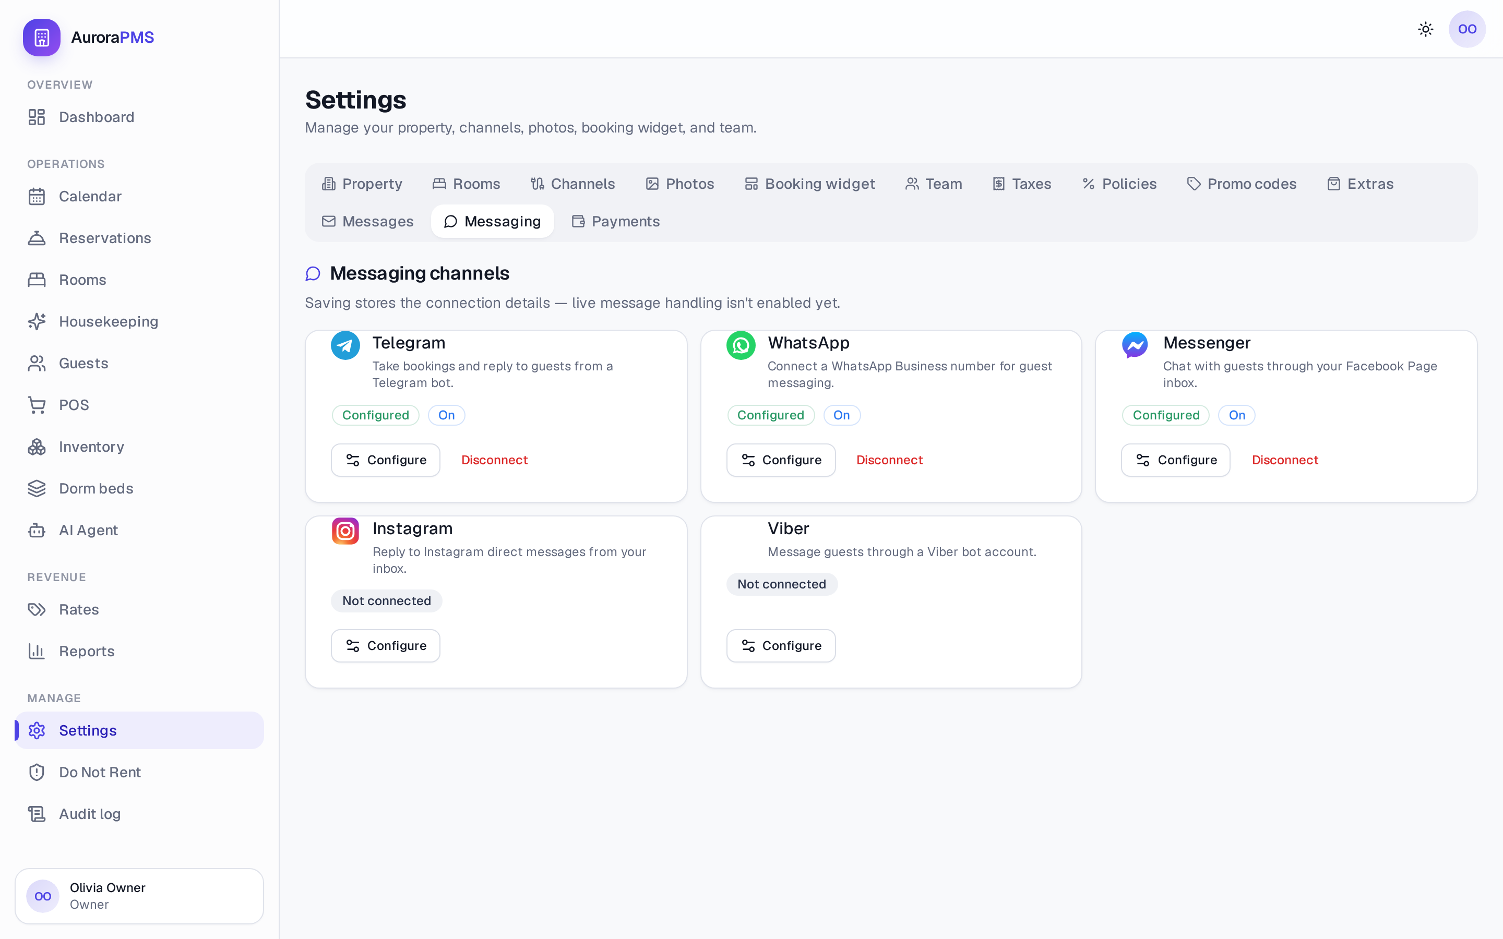The width and height of the screenshot is (1503, 939).
Task: Open the Policies tab
Action: 1119,184
